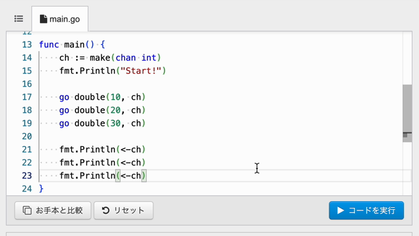Click the editor vertical scrollbar thumb

point(407,113)
